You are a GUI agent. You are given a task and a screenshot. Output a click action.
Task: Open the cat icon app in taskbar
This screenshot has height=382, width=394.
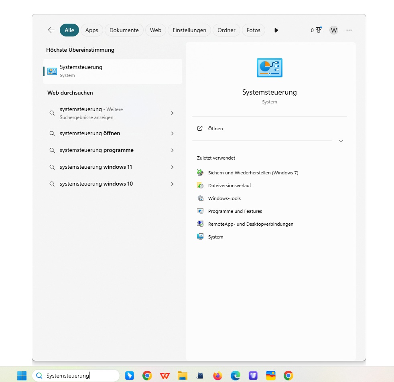200,376
